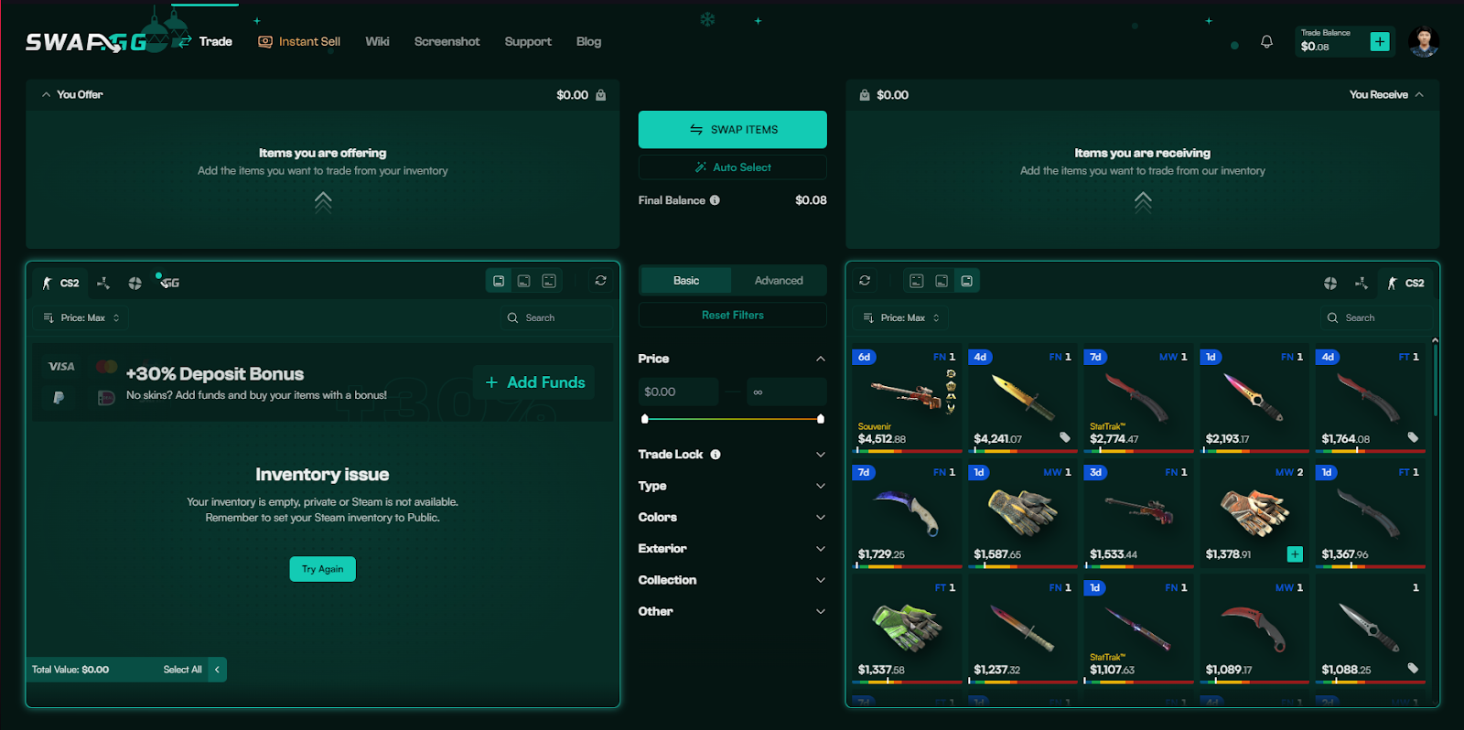Collapse the sidebar arrow next to Select All

click(x=217, y=670)
